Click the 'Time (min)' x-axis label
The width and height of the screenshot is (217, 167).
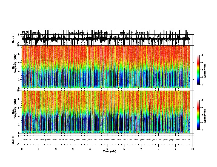coord(110,151)
